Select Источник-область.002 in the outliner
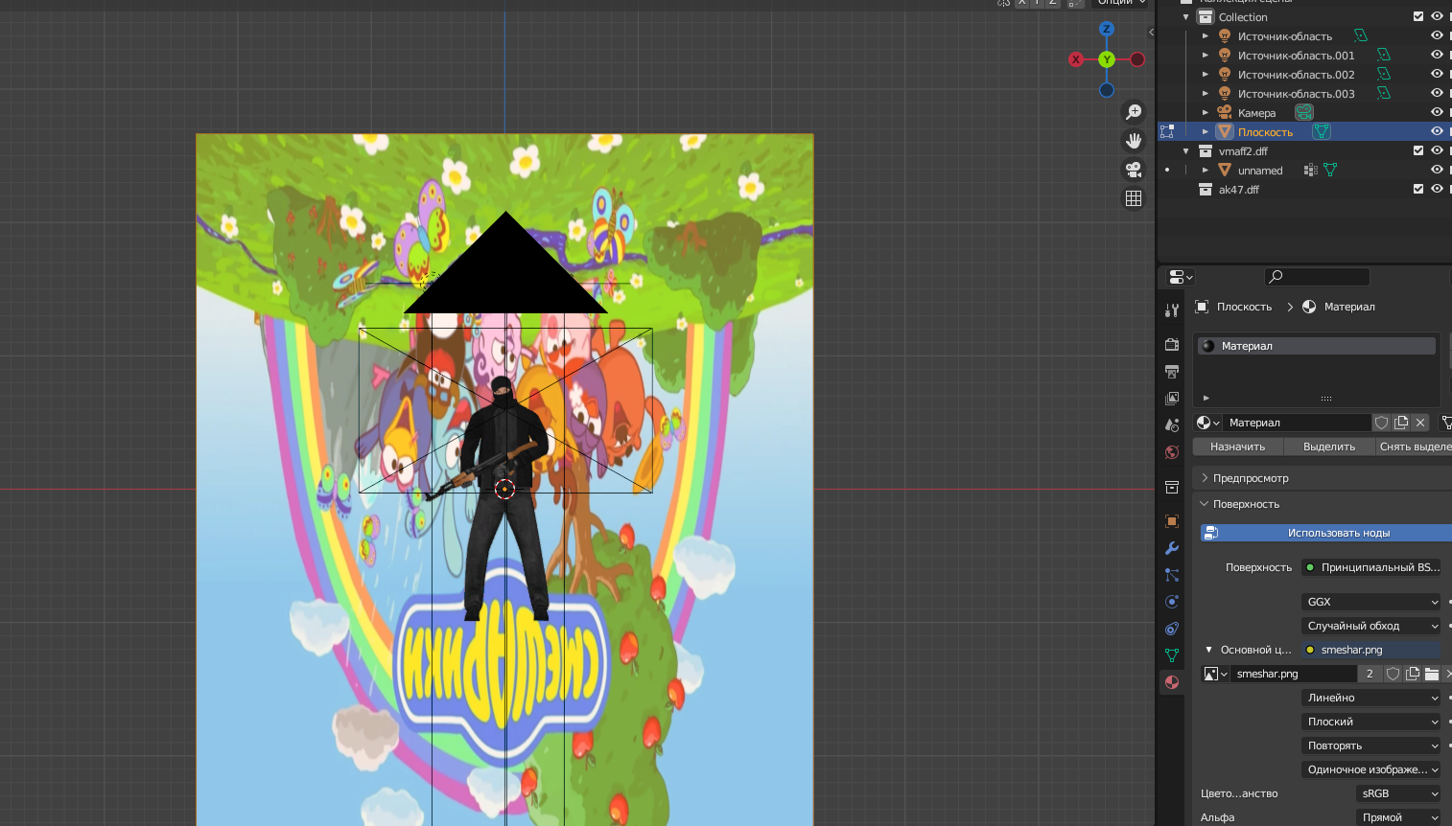This screenshot has height=826, width=1452. point(1296,75)
